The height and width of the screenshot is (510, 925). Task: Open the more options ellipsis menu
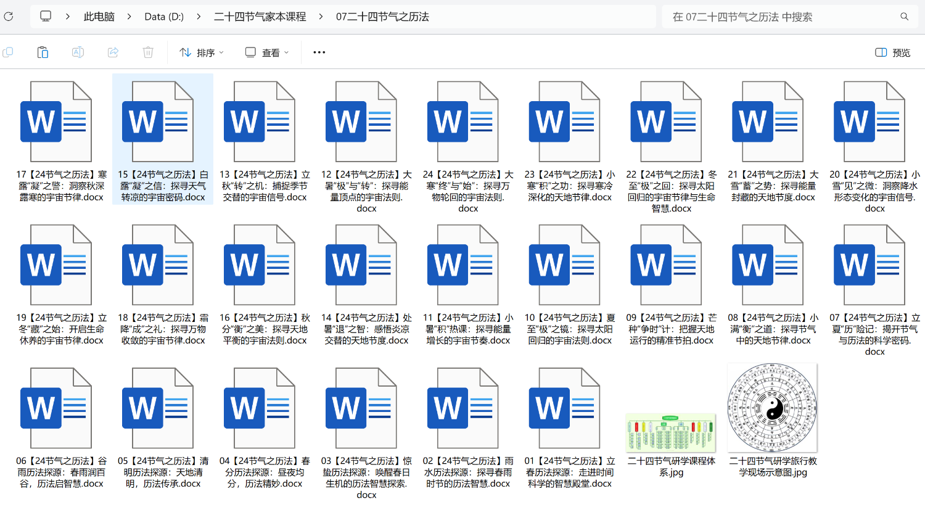[319, 52]
